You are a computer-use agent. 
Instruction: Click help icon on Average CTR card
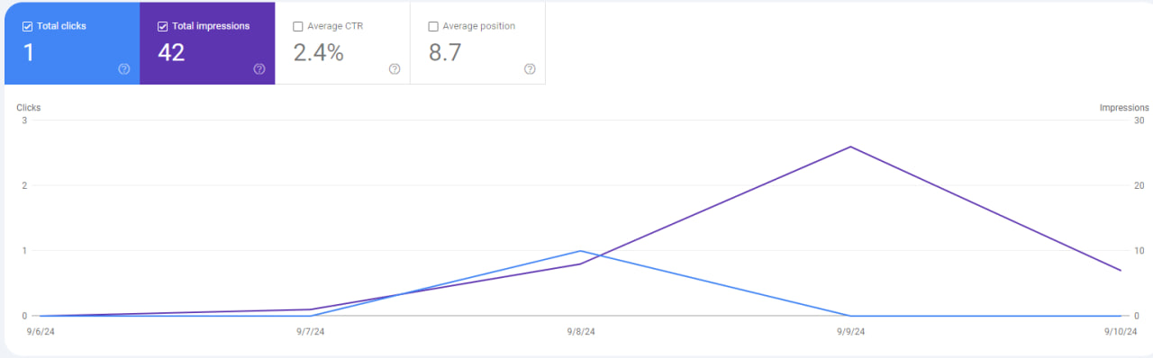coord(395,69)
